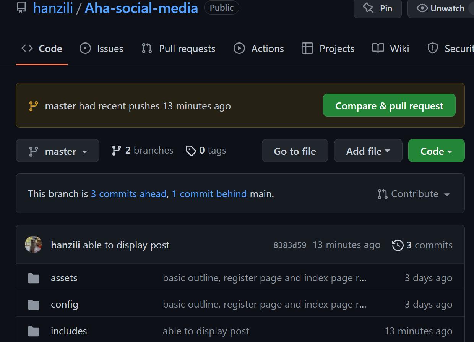Toggle Unwatch for this repository
The width and height of the screenshot is (474, 342).
tap(440, 8)
